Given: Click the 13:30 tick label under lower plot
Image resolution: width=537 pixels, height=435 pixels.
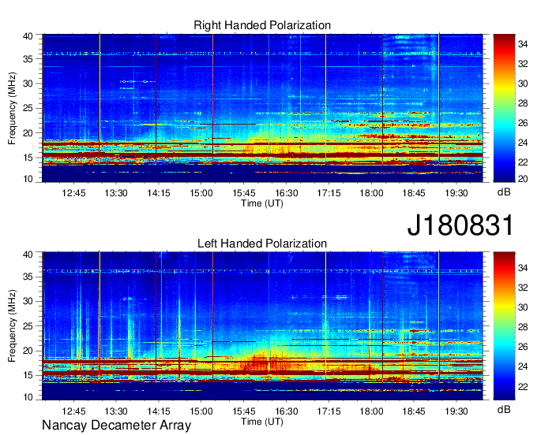Looking at the screenshot, I should (x=116, y=411).
